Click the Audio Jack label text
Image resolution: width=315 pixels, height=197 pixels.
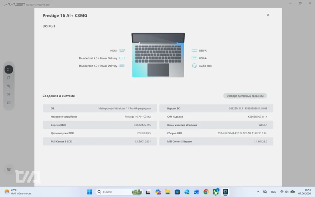205,66
